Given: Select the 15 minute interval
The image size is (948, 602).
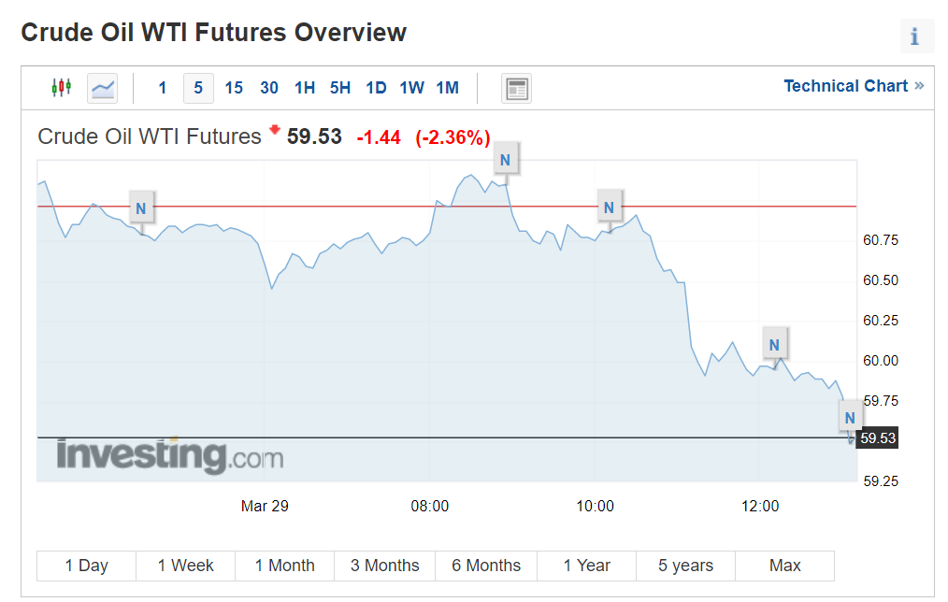Looking at the screenshot, I should pyautogui.click(x=234, y=88).
